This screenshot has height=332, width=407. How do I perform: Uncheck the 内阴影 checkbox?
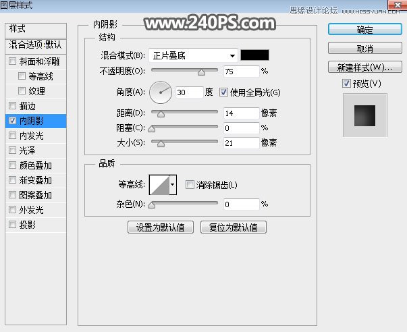[x=12, y=120]
